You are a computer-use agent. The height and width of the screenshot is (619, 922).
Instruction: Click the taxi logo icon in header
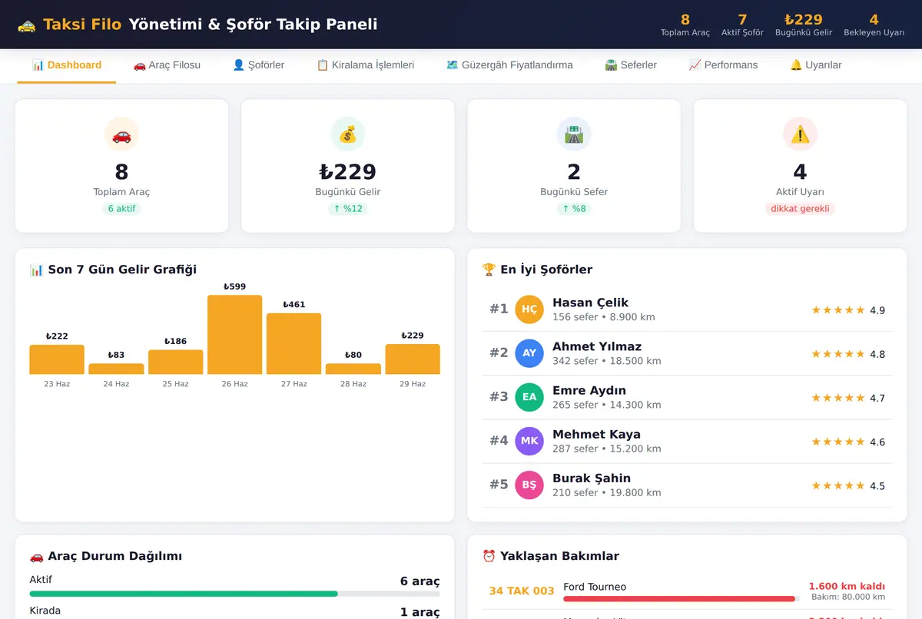point(26,25)
